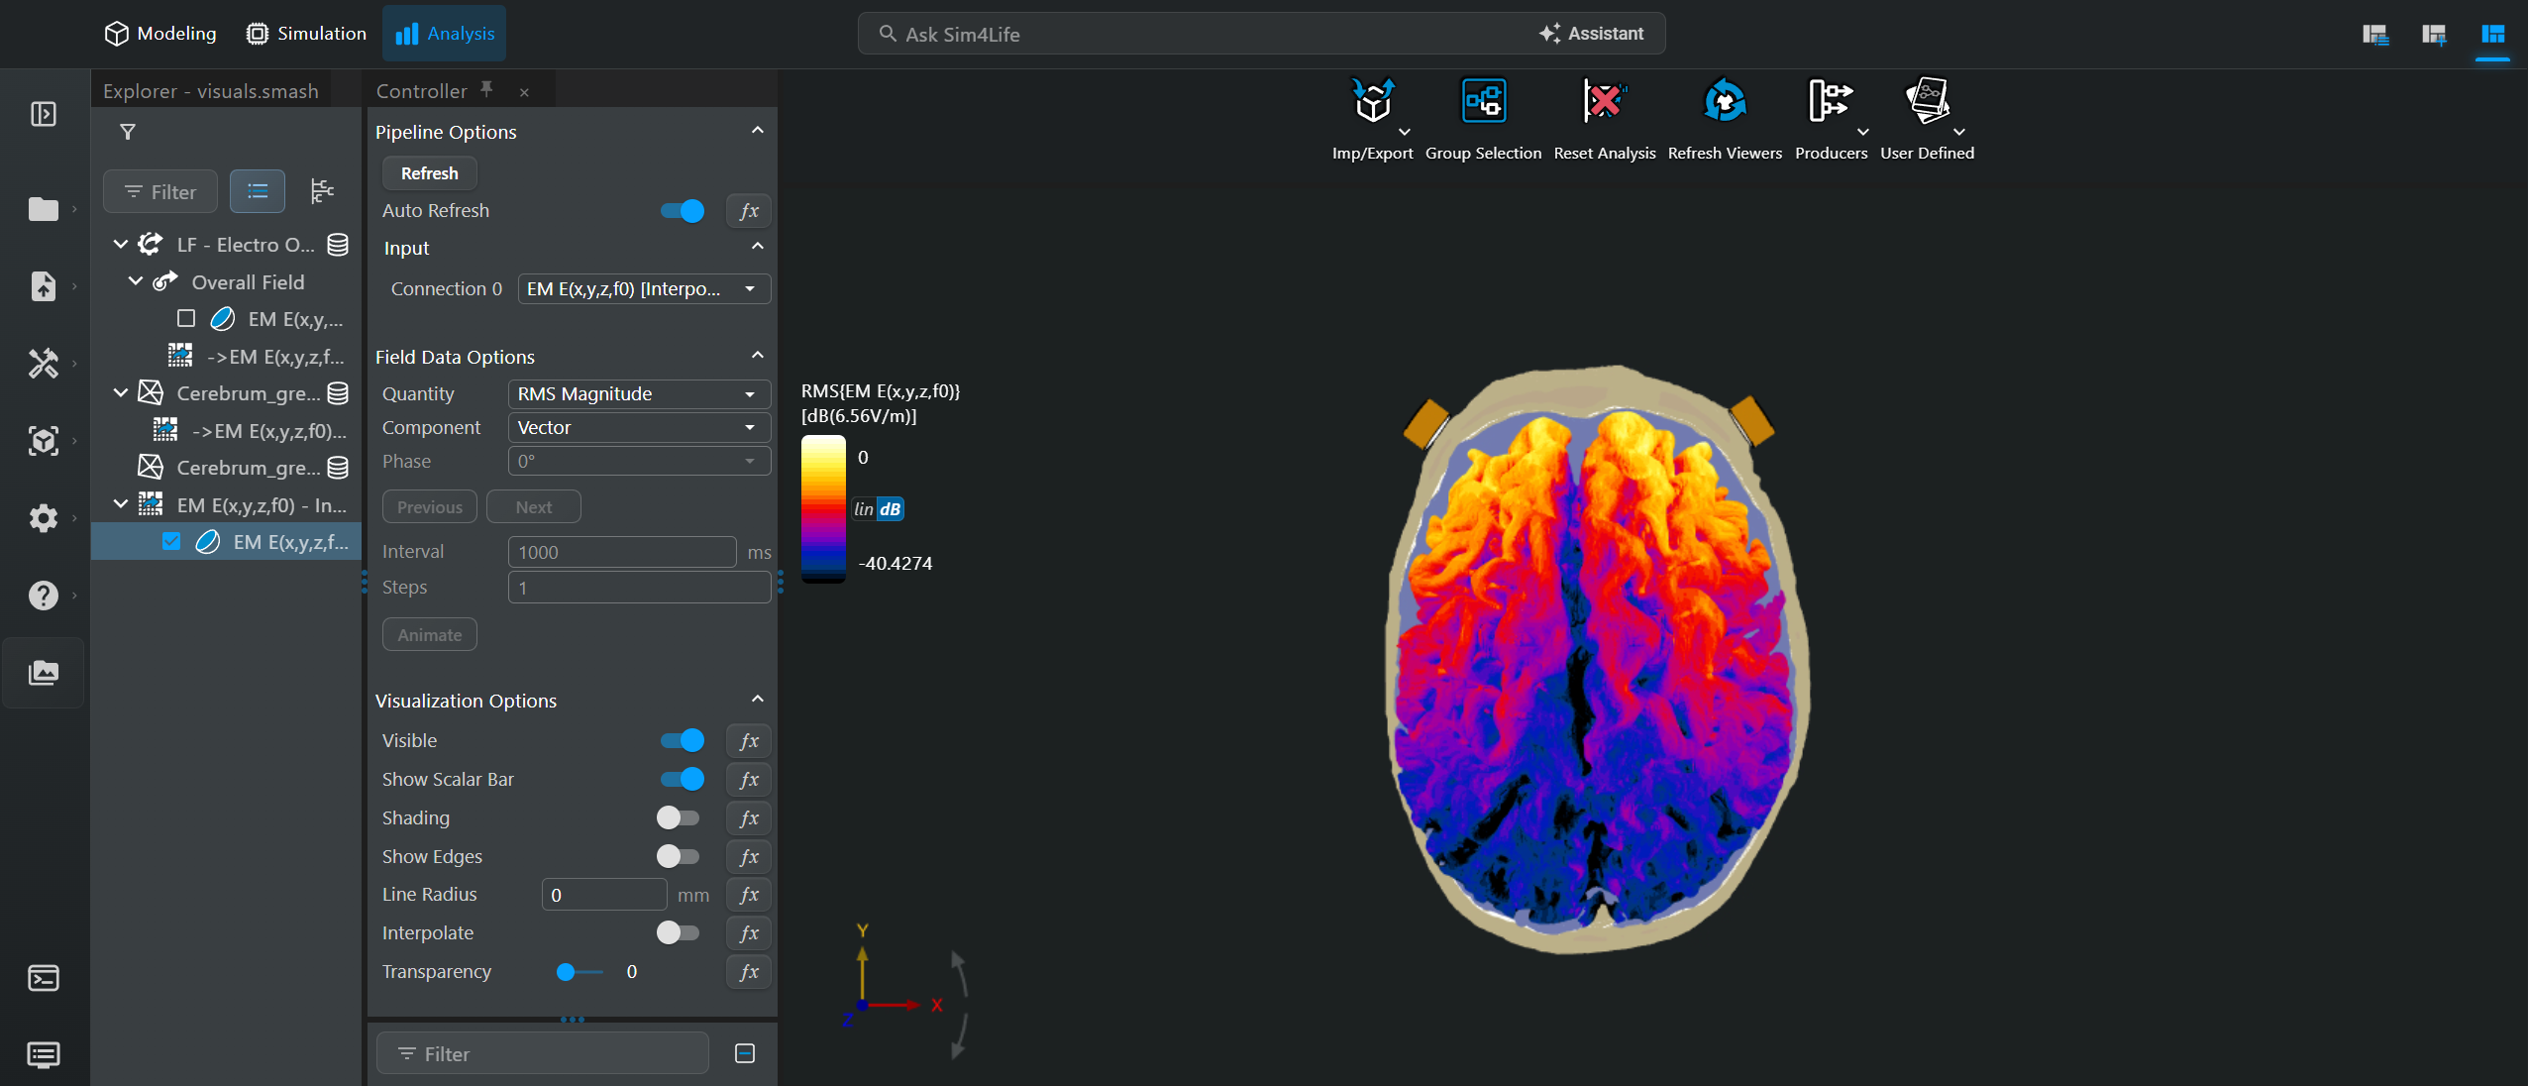Collapse the Visualization Options section
This screenshot has height=1086, width=2528.
point(758,700)
